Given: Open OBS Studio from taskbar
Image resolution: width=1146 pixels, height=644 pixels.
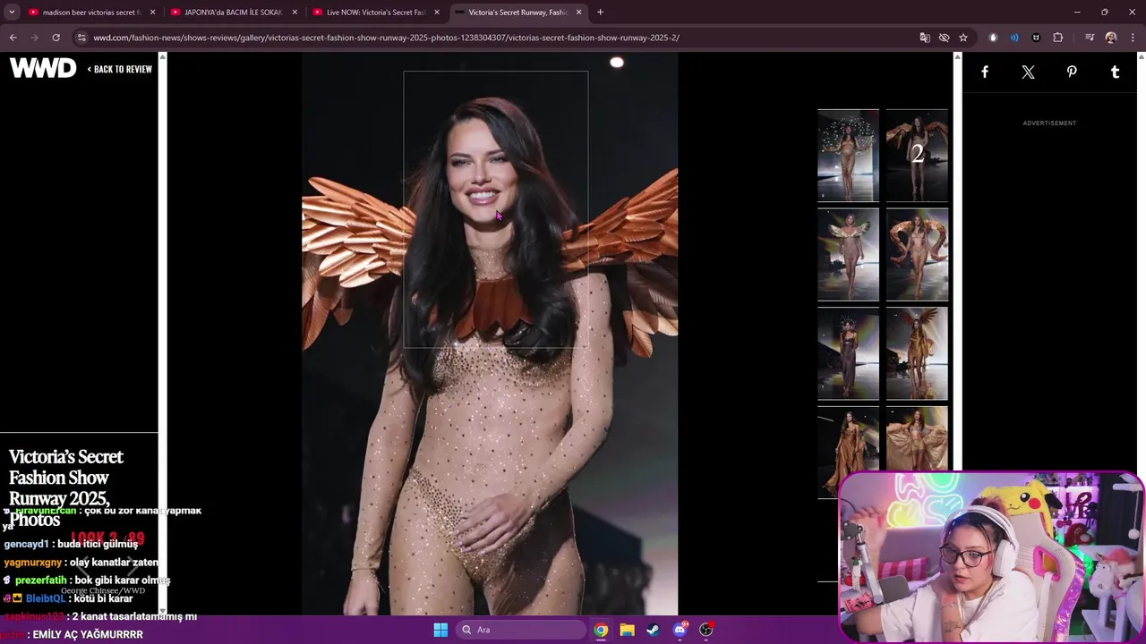Looking at the screenshot, I should click(706, 630).
